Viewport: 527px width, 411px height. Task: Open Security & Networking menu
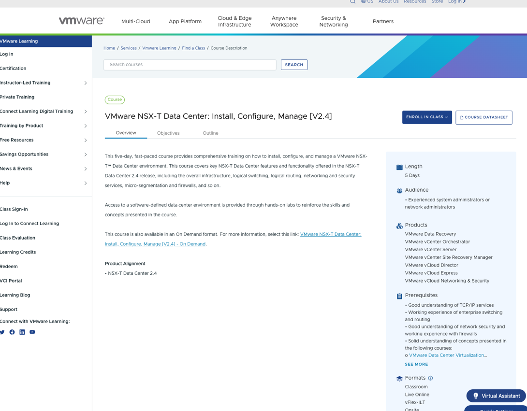334,21
